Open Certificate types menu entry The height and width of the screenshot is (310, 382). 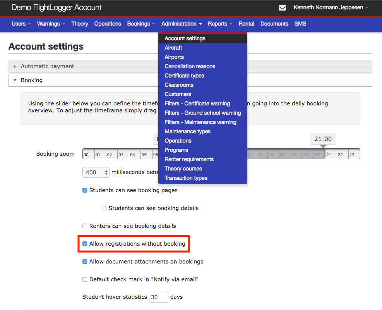[x=203, y=76]
